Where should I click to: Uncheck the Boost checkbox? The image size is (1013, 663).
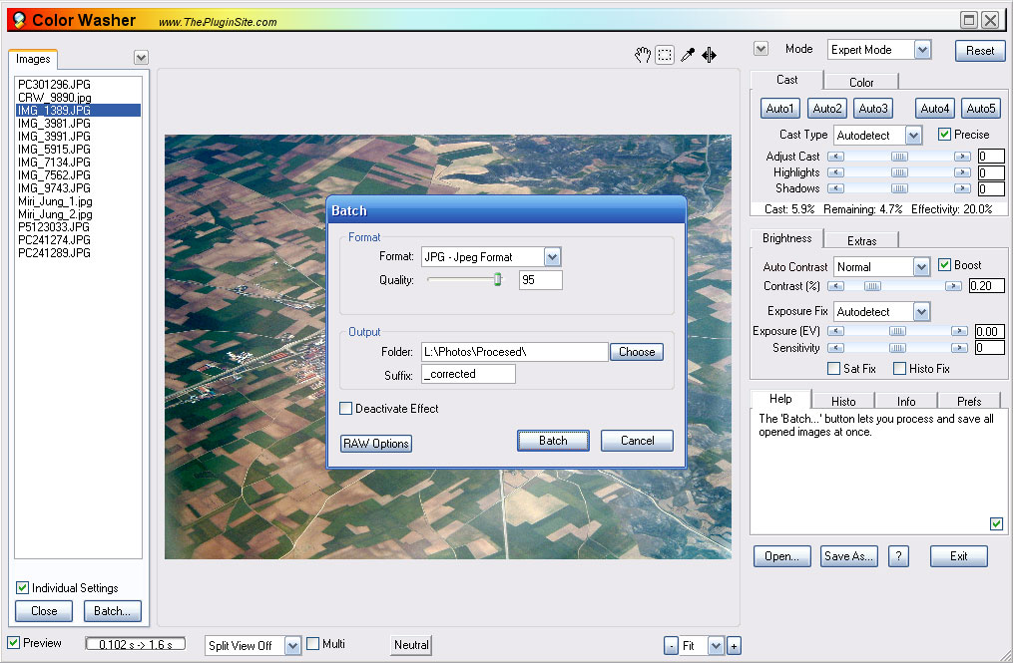point(944,265)
